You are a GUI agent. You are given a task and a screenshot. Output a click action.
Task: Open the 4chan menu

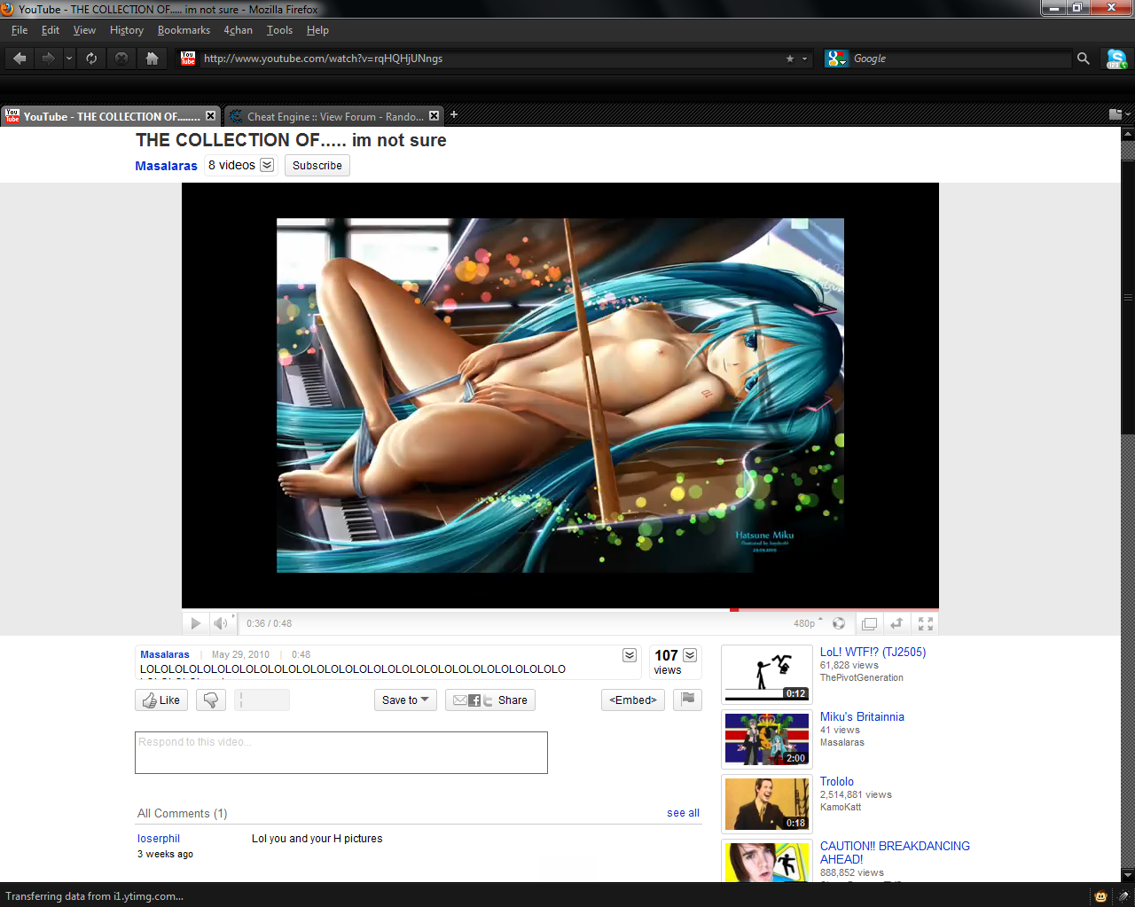[x=238, y=30]
